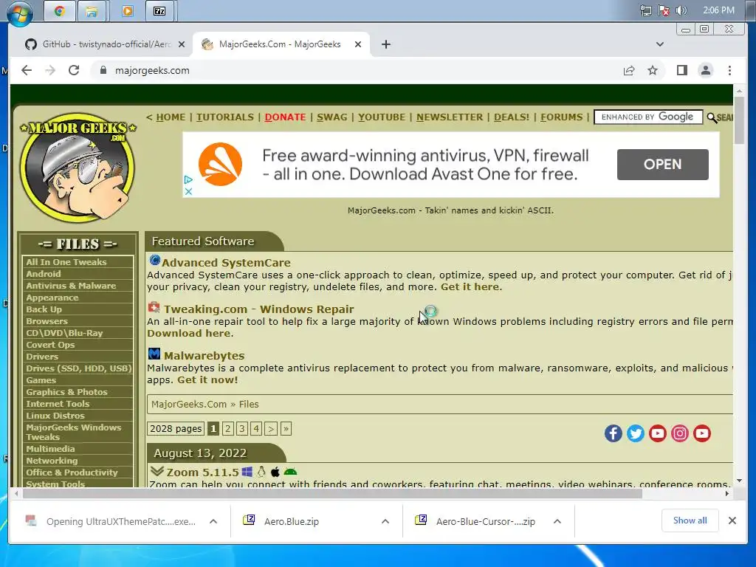Click the Get it here link
The image size is (756, 567).
click(x=470, y=287)
